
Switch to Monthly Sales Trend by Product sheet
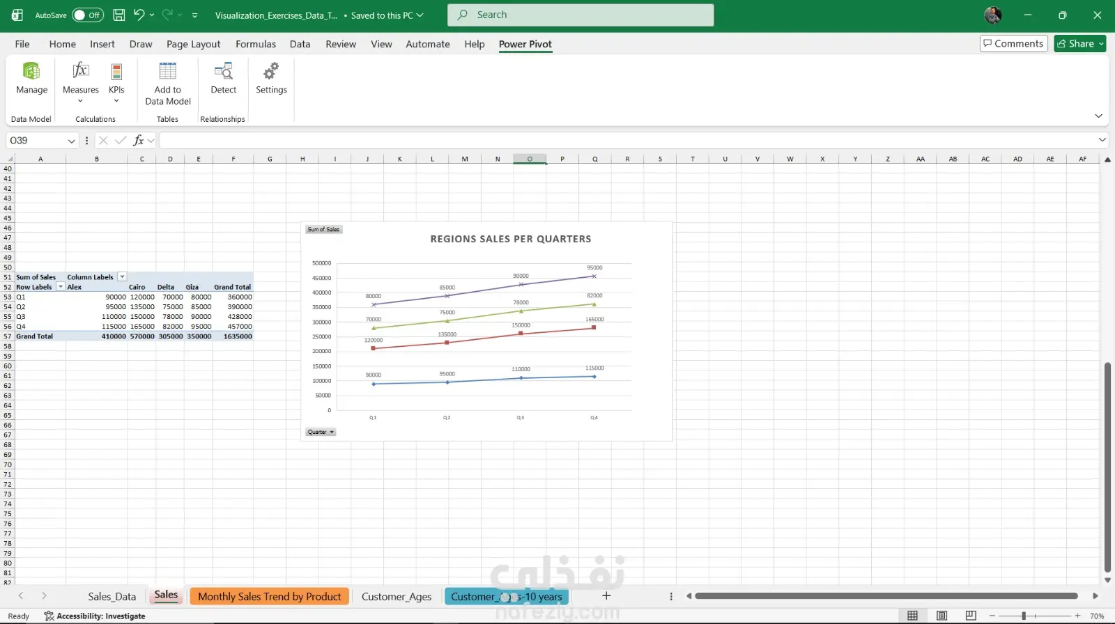click(269, 597)
